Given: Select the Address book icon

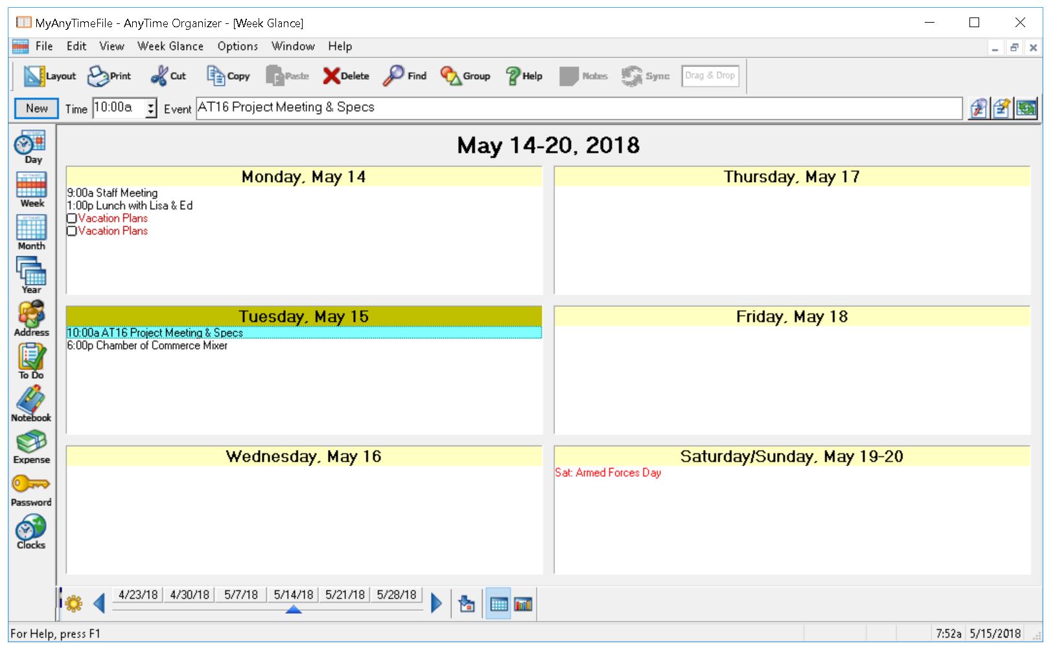Looking at the screenshot, I should 31,317.
